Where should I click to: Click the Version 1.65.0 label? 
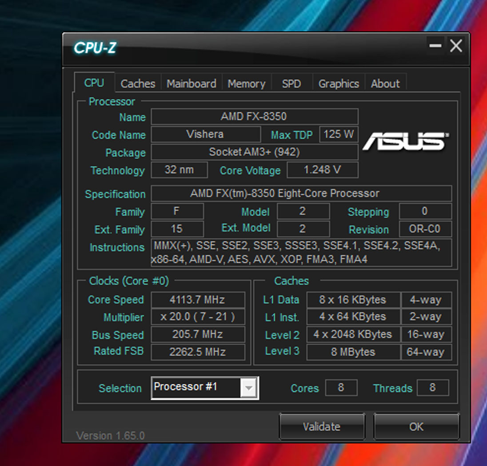(x=111, y=435)
